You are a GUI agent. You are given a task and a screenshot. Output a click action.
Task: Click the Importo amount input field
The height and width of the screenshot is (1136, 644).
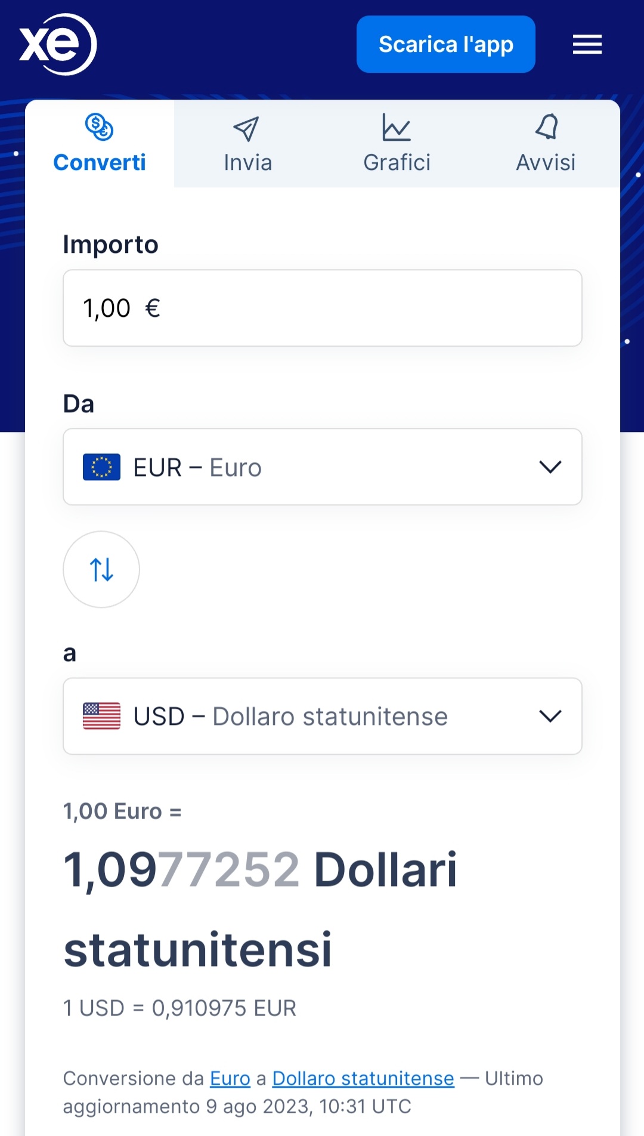click(322, 308)
